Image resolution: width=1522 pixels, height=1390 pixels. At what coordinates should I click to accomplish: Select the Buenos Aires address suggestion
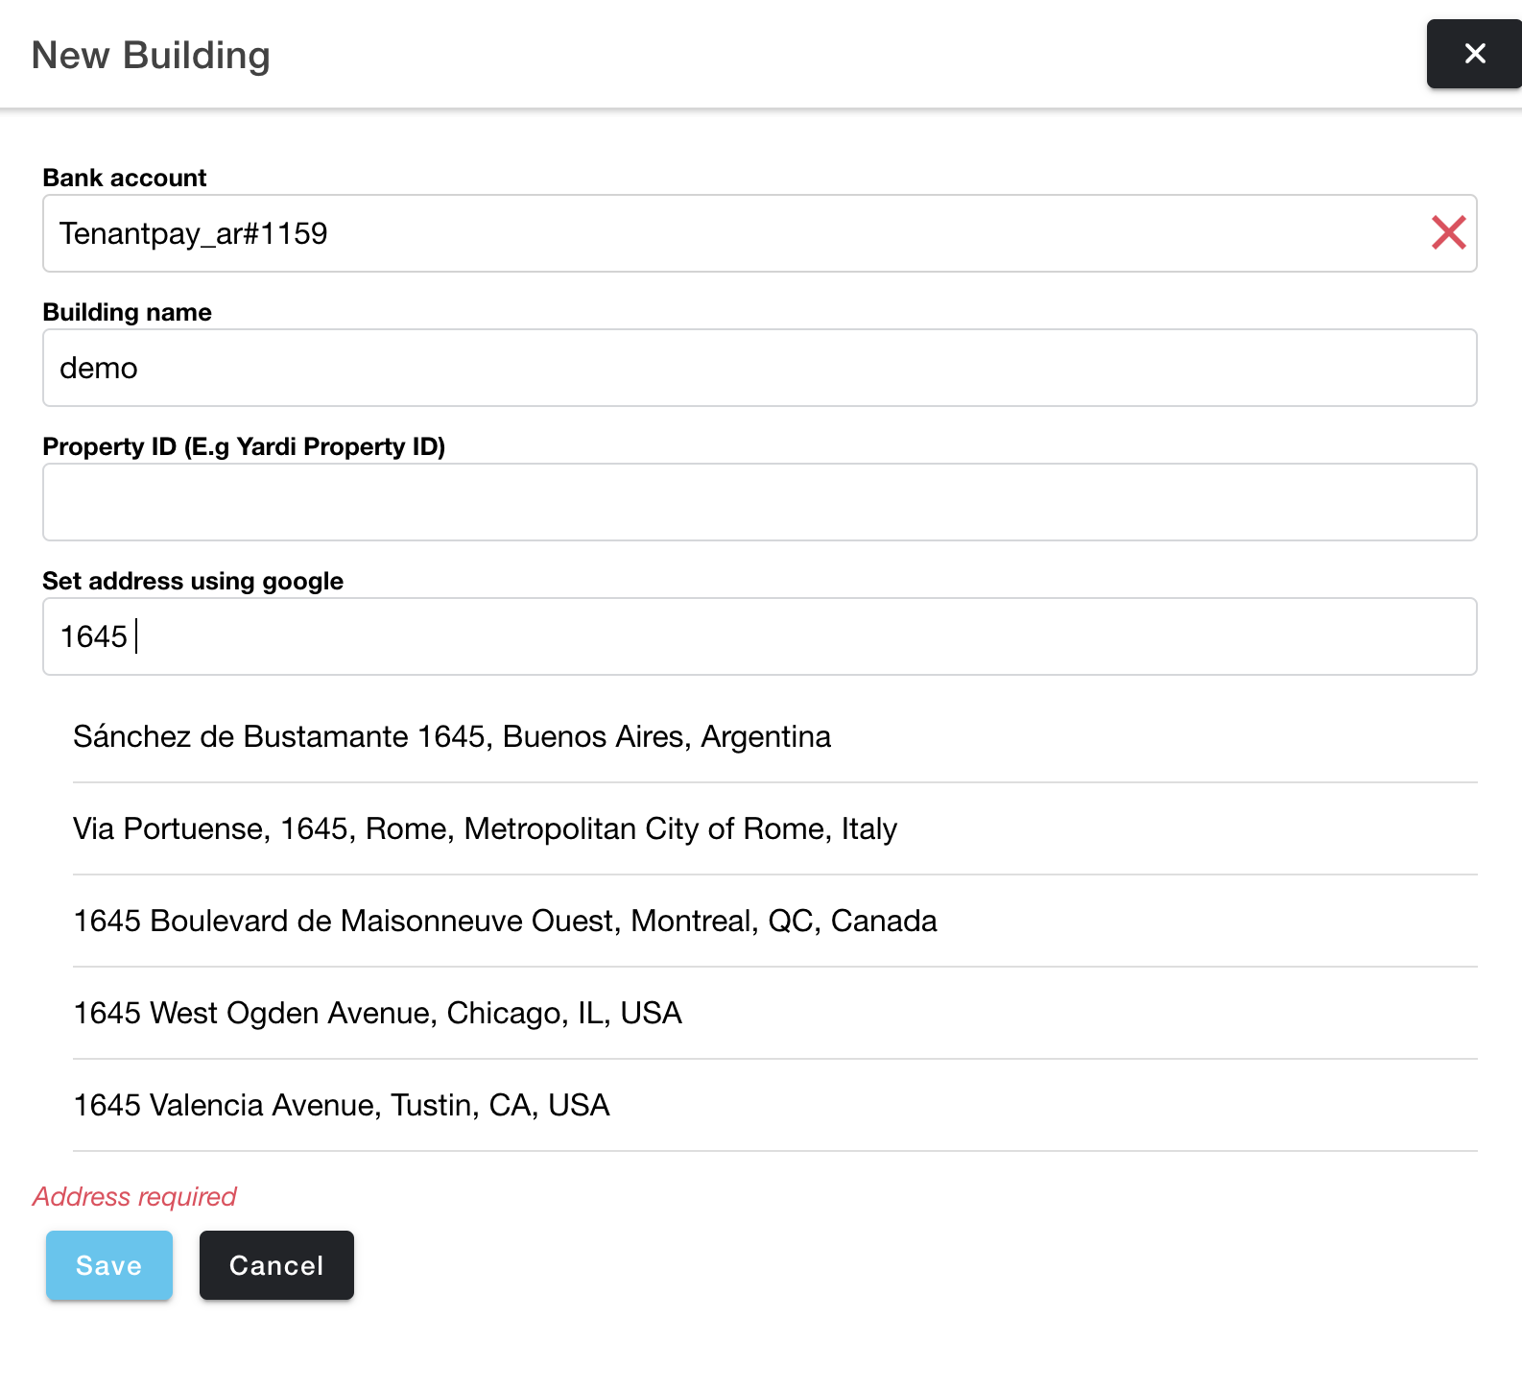[451, 736]
